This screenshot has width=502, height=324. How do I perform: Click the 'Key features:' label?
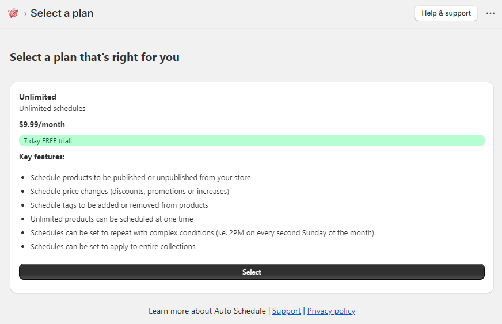point(42,157)
